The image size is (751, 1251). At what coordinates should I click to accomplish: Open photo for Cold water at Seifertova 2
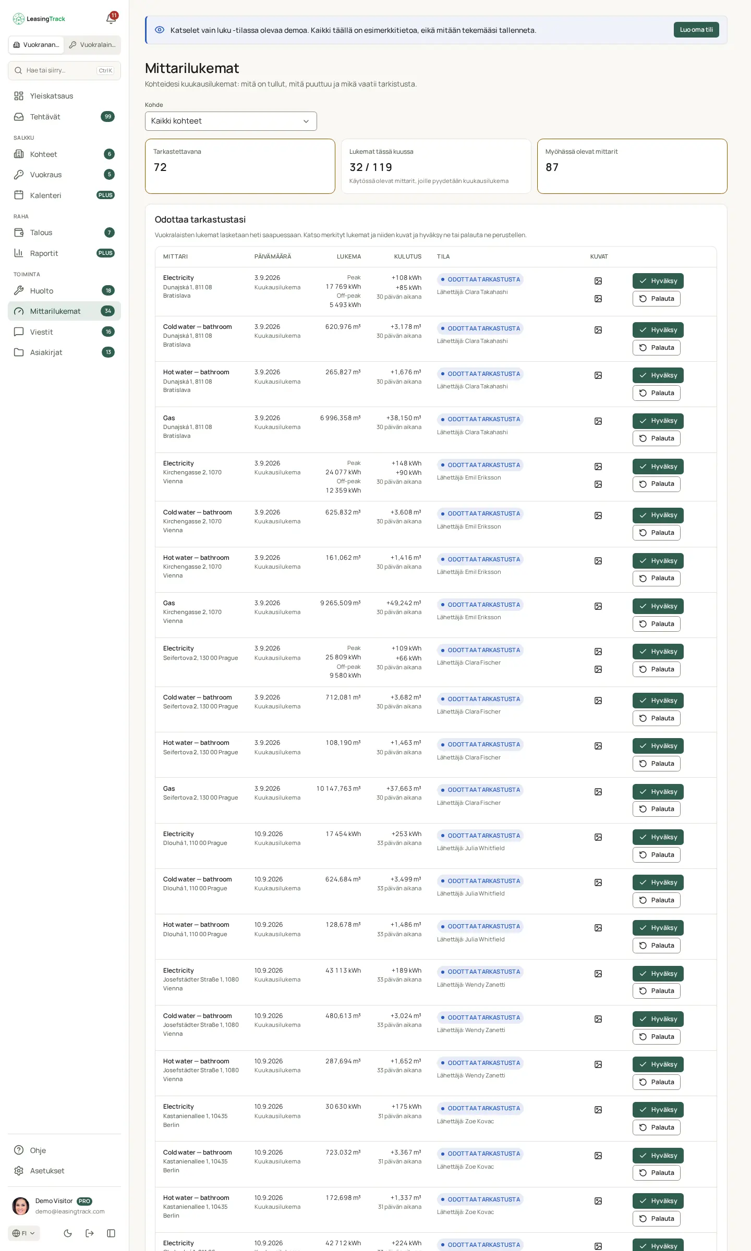598,701
